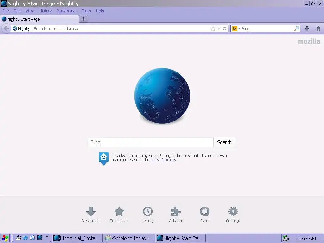Open the Bing search engine dropdown
This screenshot has height=243, width=324.
tap(236, 28)
